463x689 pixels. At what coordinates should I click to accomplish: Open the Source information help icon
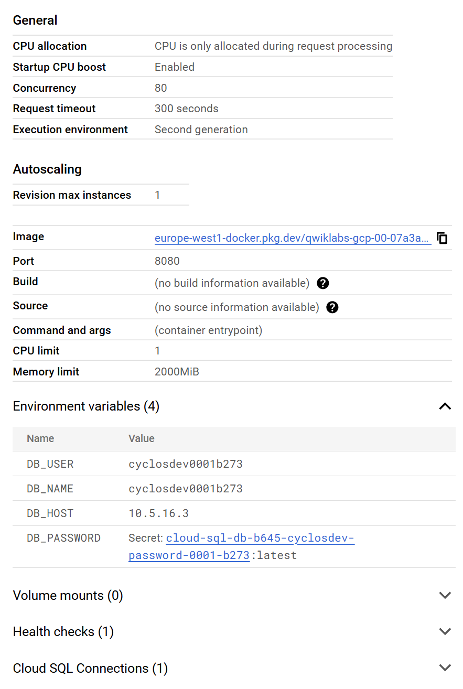332,307
